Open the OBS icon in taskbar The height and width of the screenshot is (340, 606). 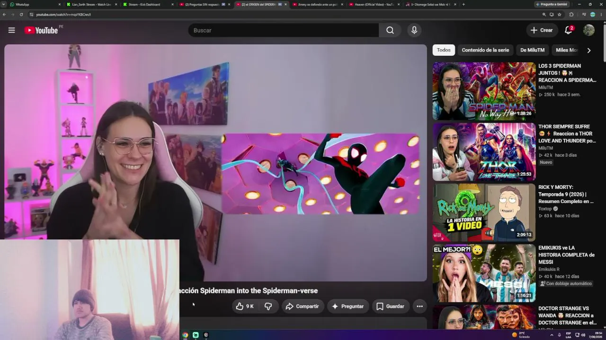click(206, 335)
